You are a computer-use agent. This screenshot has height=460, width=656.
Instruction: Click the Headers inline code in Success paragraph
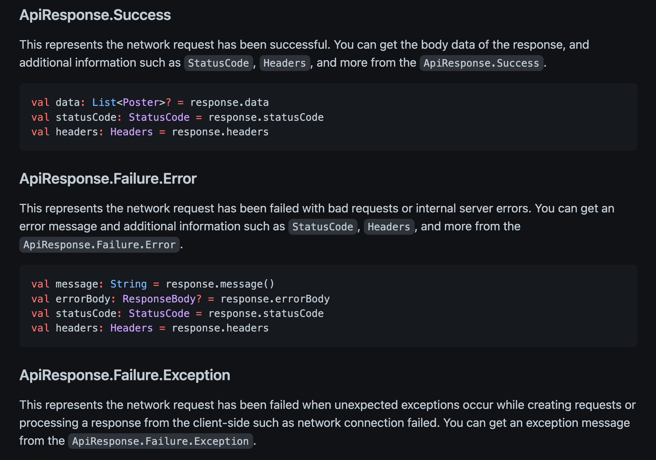(x=285, y=63)
